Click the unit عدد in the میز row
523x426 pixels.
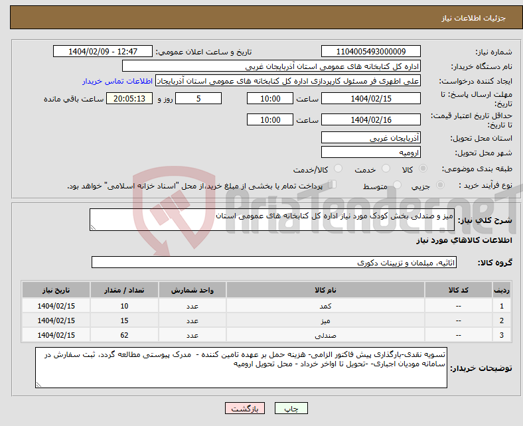(192, 320)
